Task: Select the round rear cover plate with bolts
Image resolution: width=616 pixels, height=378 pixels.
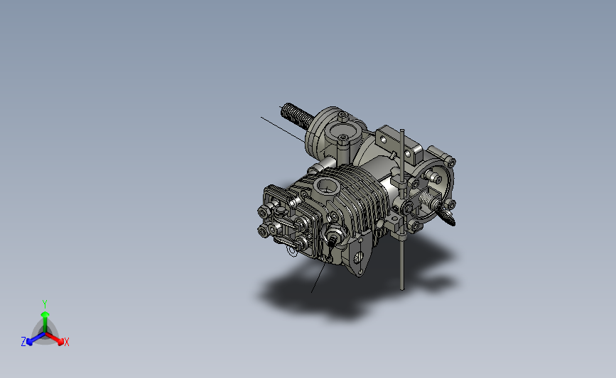Action: click(434, 192)
